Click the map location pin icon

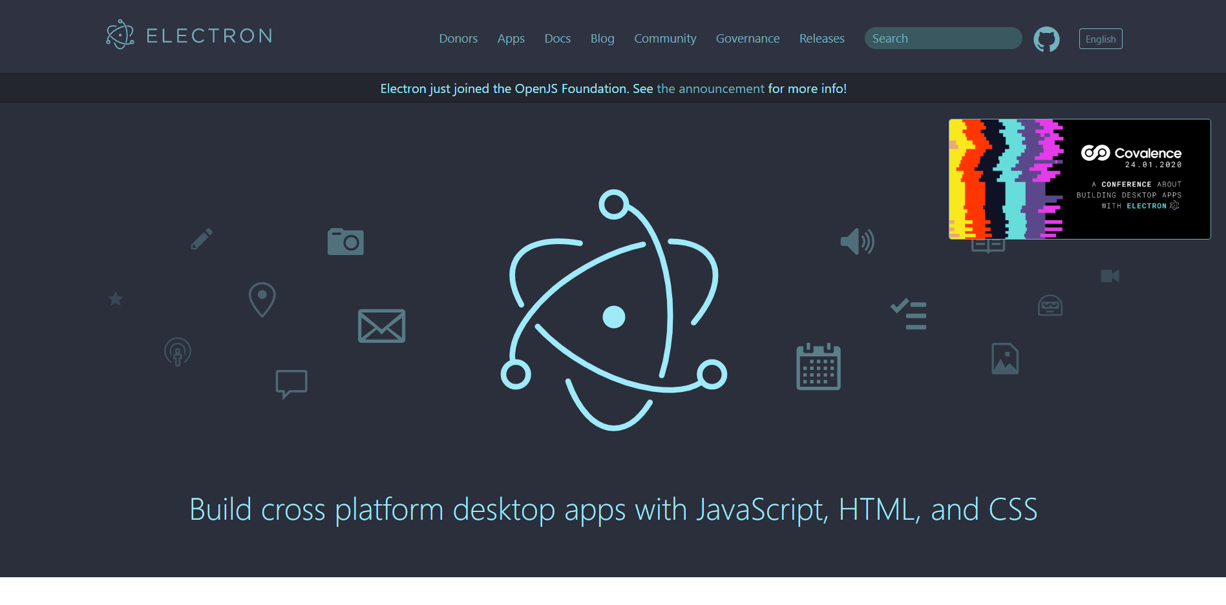point(262,300)
